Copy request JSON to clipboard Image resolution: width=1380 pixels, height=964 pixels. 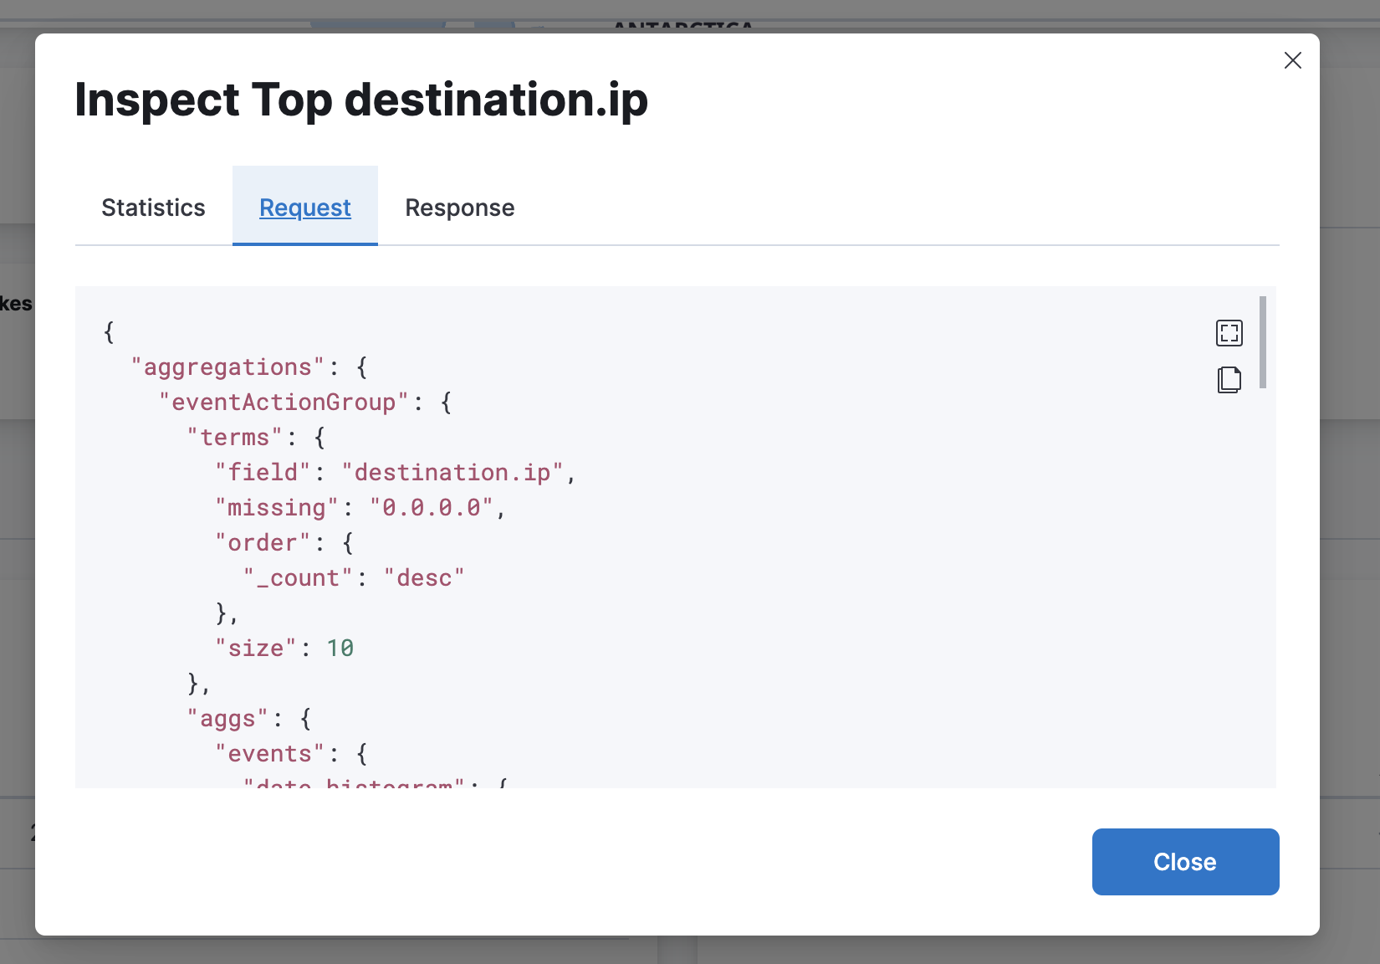point(1229,380)
